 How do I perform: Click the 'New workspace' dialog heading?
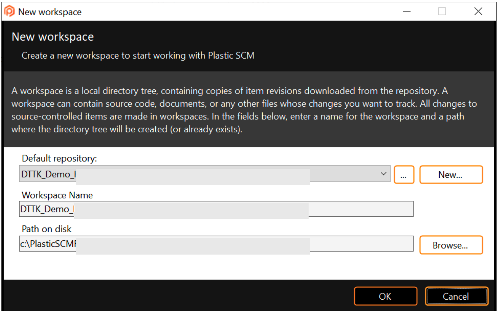tap(53, 37)
